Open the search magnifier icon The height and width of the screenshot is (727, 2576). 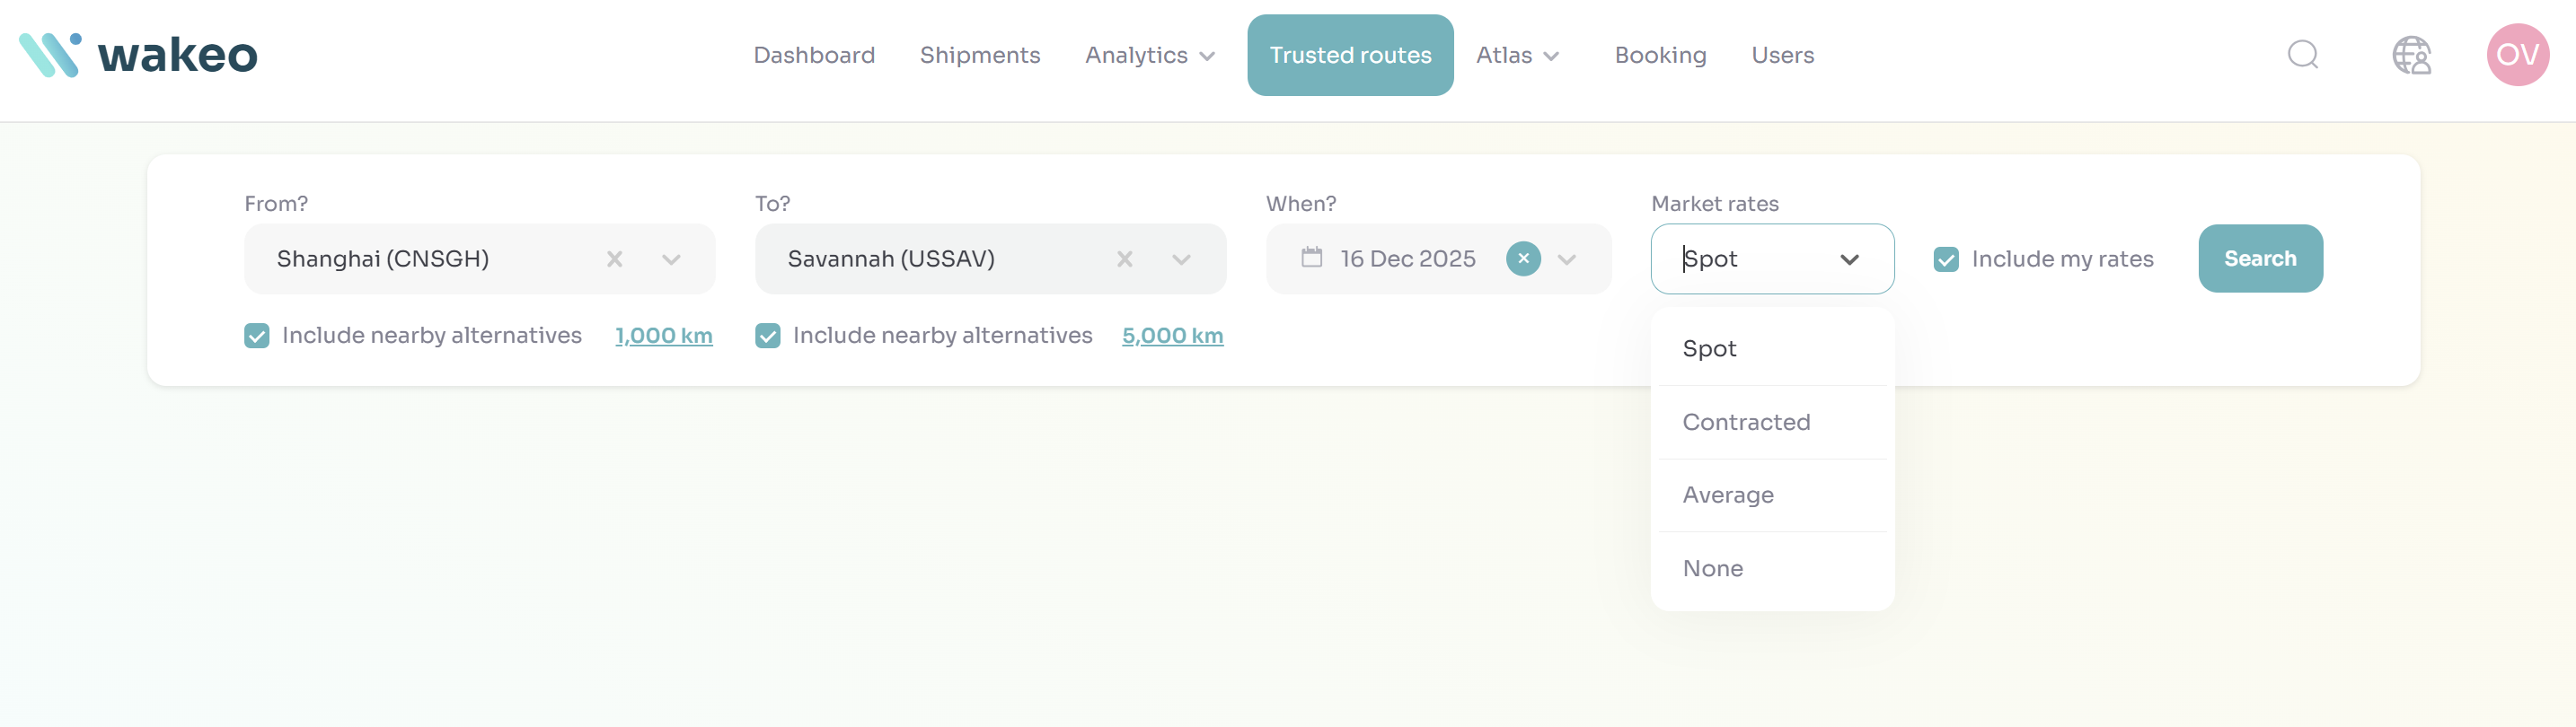click(x=2302, y=55)
